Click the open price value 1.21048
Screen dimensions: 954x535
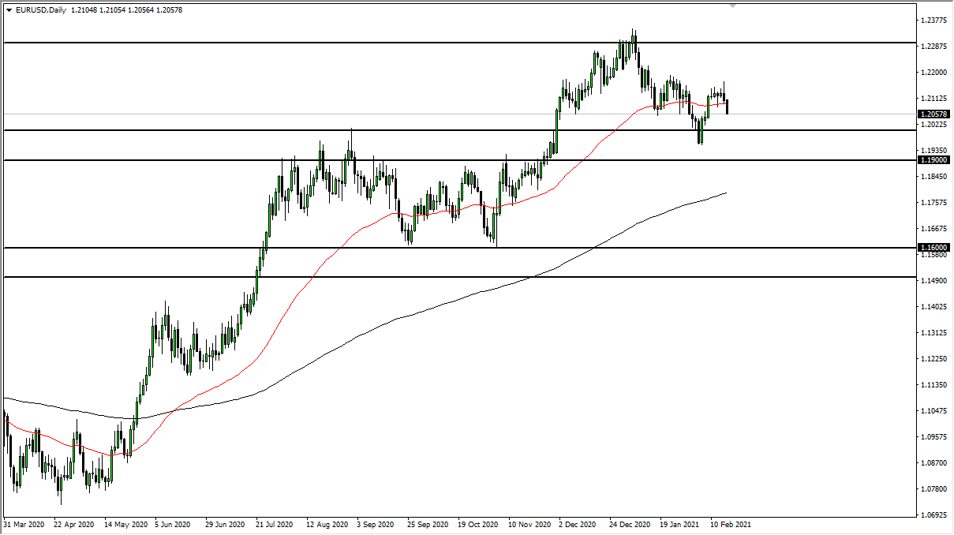pos(84,10)
